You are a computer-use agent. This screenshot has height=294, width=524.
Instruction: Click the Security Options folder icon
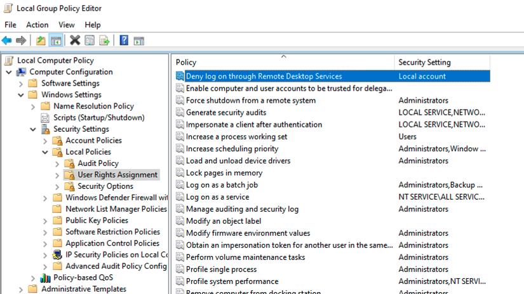(69, 186)
